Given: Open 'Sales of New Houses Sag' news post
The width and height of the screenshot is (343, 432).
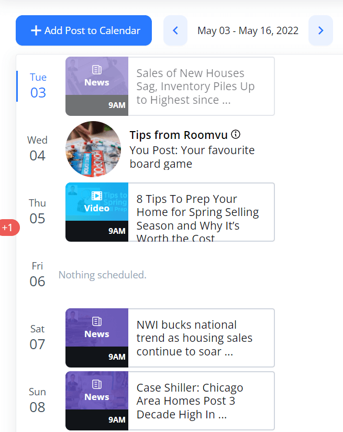Looking at the screenshot, I should [201, 87].
